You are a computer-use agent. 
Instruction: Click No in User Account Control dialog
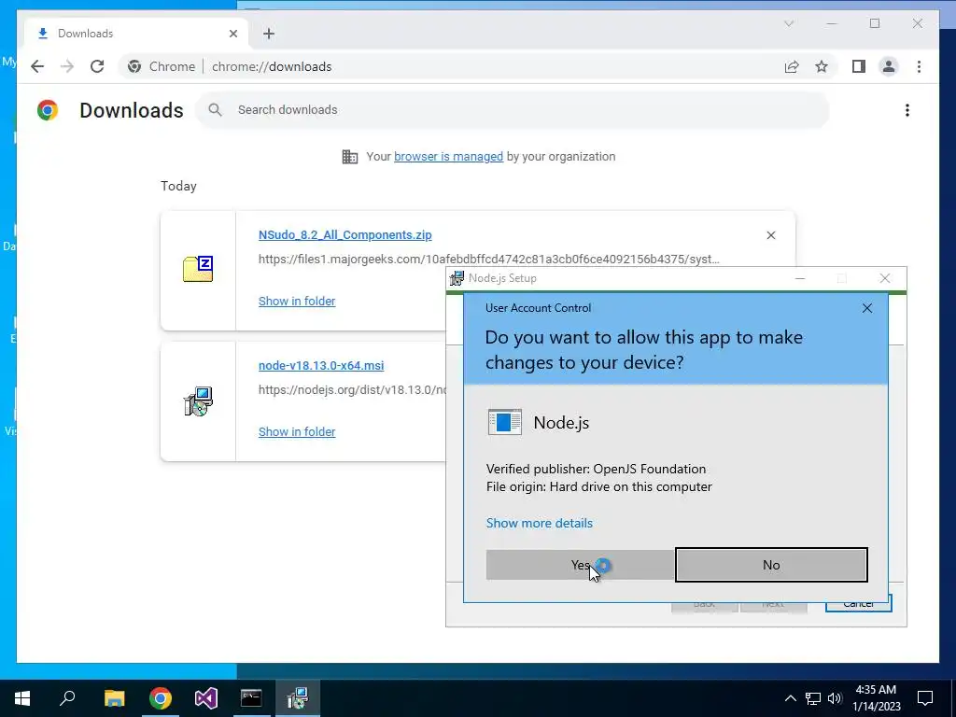(x=771, y=565)
